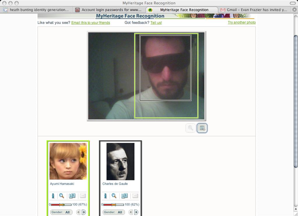Click Email this to your friends link
298x216 pixels.
(91, 23)
